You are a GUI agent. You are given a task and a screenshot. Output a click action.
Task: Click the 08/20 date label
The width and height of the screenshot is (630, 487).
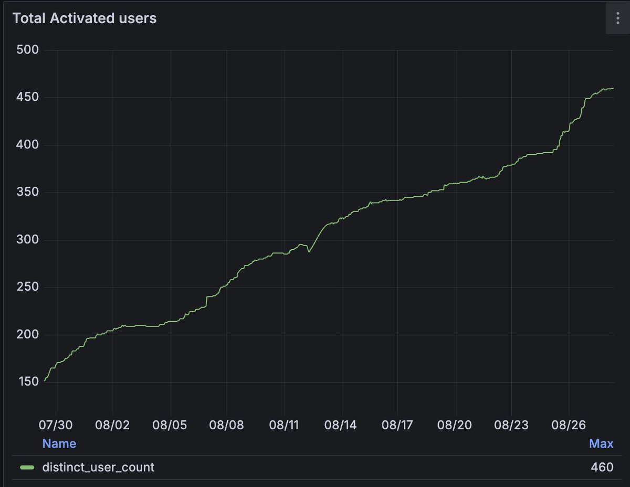[455, 425]
